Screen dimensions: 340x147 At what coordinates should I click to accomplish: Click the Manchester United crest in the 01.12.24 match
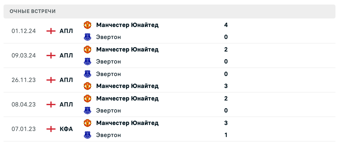click(87, 25)
